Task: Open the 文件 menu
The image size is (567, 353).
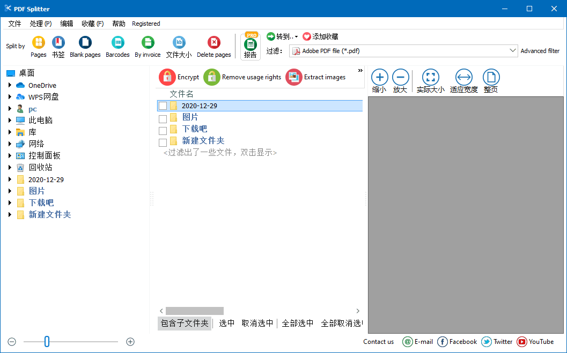Action: [14, 24]
